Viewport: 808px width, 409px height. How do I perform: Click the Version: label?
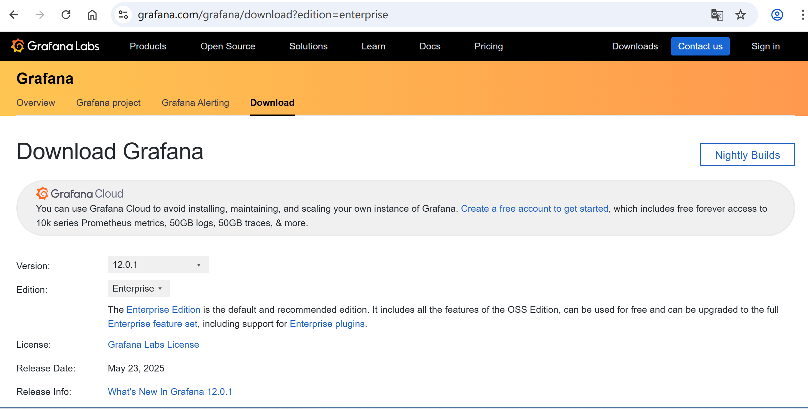click(33, 266)
